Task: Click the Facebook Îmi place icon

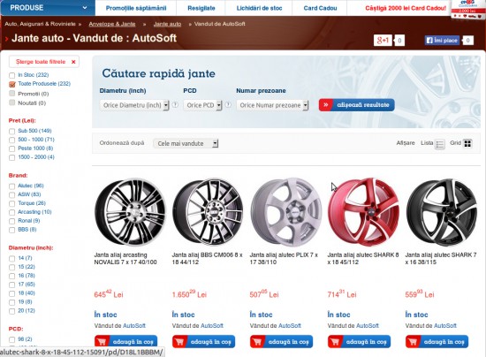Action: pyautogui.click(x=443, y=41)
